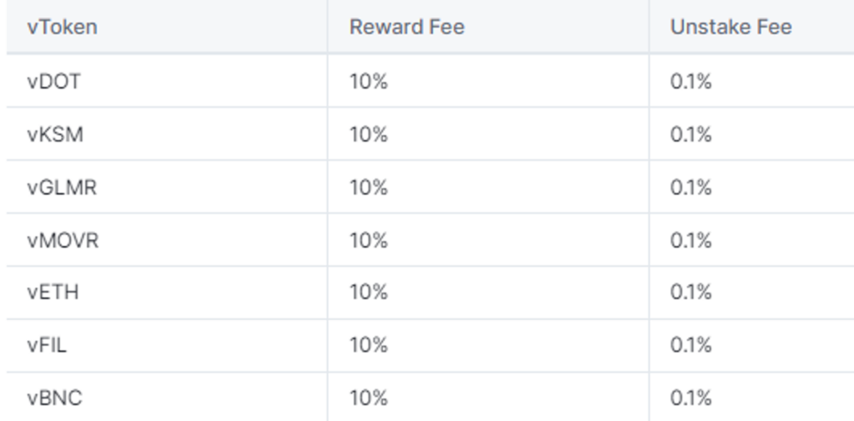The width and height of the screenshot is (854, 421).
Task: Click the vMOVR unstake fee 0.1% value
Action: click(x=691, y=240)
